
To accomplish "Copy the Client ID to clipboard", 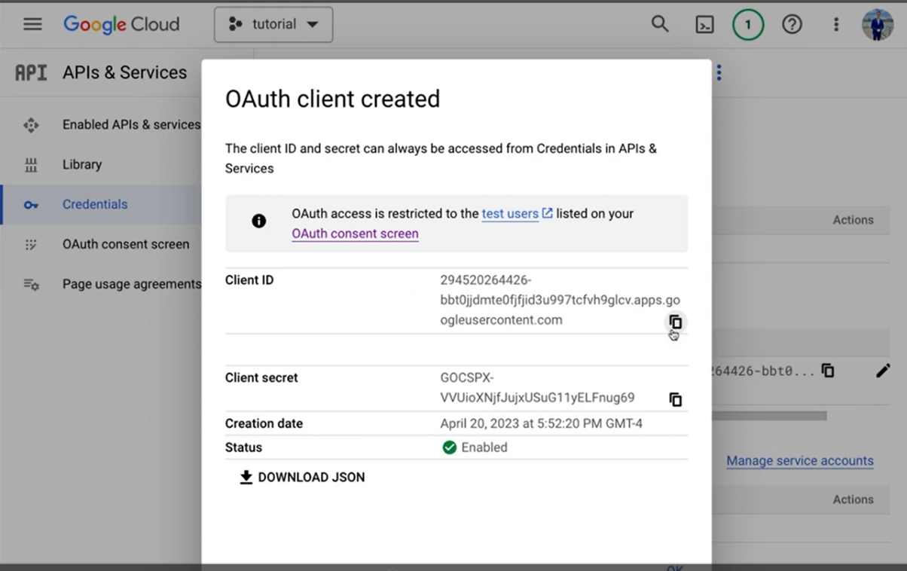I will [x=676, y=322].
